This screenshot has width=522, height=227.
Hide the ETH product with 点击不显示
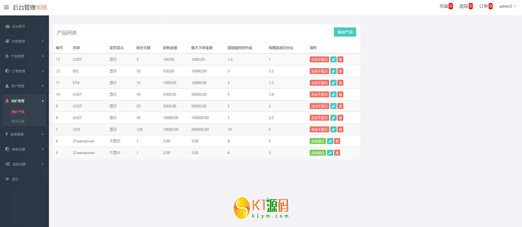pos(319,83)
